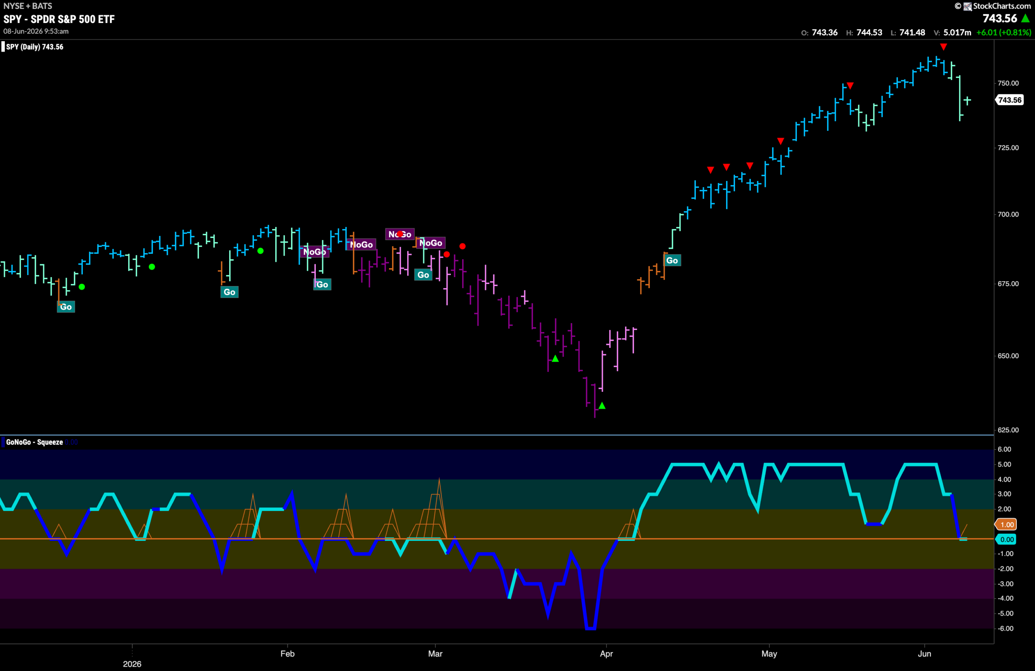Viewport: 1035px width, 671px height.
Task: Click the last price bar in June
Action: point(967,101)
